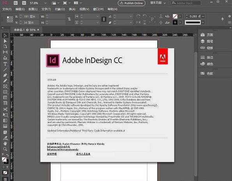Open the behance.net/InkFrik link
232x181 pixels.
58,147
